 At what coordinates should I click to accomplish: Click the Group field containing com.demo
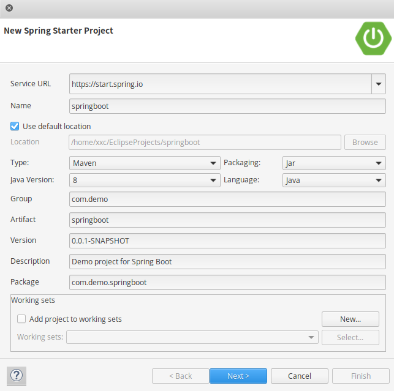click(x=227, y=199)
